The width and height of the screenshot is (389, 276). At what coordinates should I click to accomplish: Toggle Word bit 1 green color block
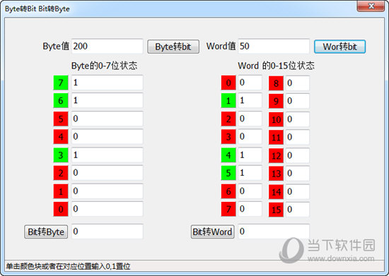228,101
